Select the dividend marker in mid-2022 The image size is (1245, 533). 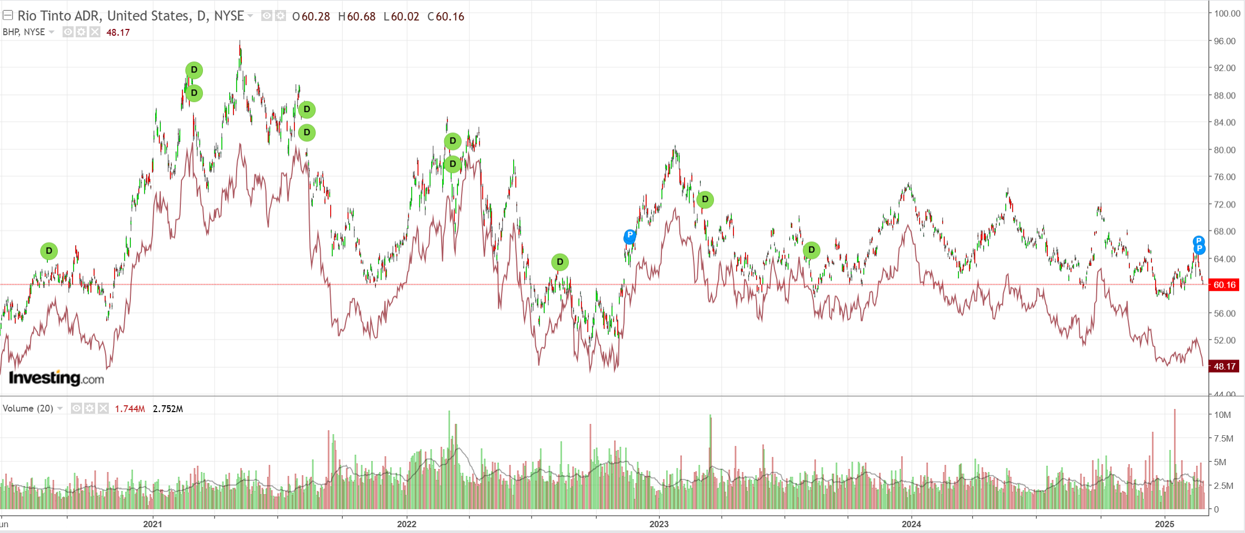[x=560, y=262]
